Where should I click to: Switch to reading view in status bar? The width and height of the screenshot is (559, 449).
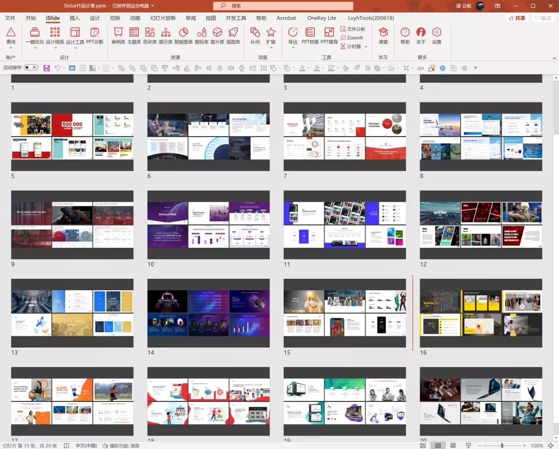(453, 445)
